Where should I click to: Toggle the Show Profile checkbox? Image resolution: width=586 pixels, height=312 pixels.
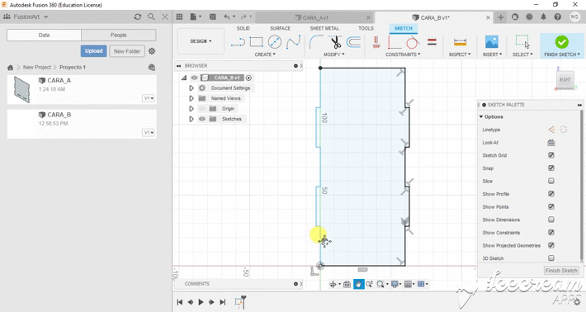[x=551, y=193]
